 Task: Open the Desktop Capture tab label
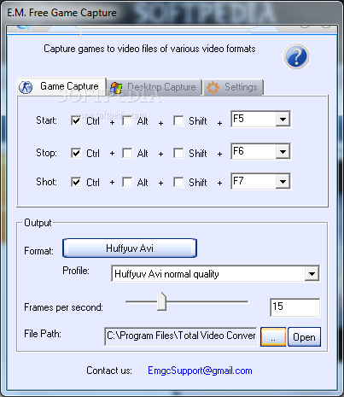coord(161,87)
